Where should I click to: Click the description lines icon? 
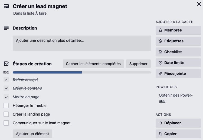coord(6,28)
